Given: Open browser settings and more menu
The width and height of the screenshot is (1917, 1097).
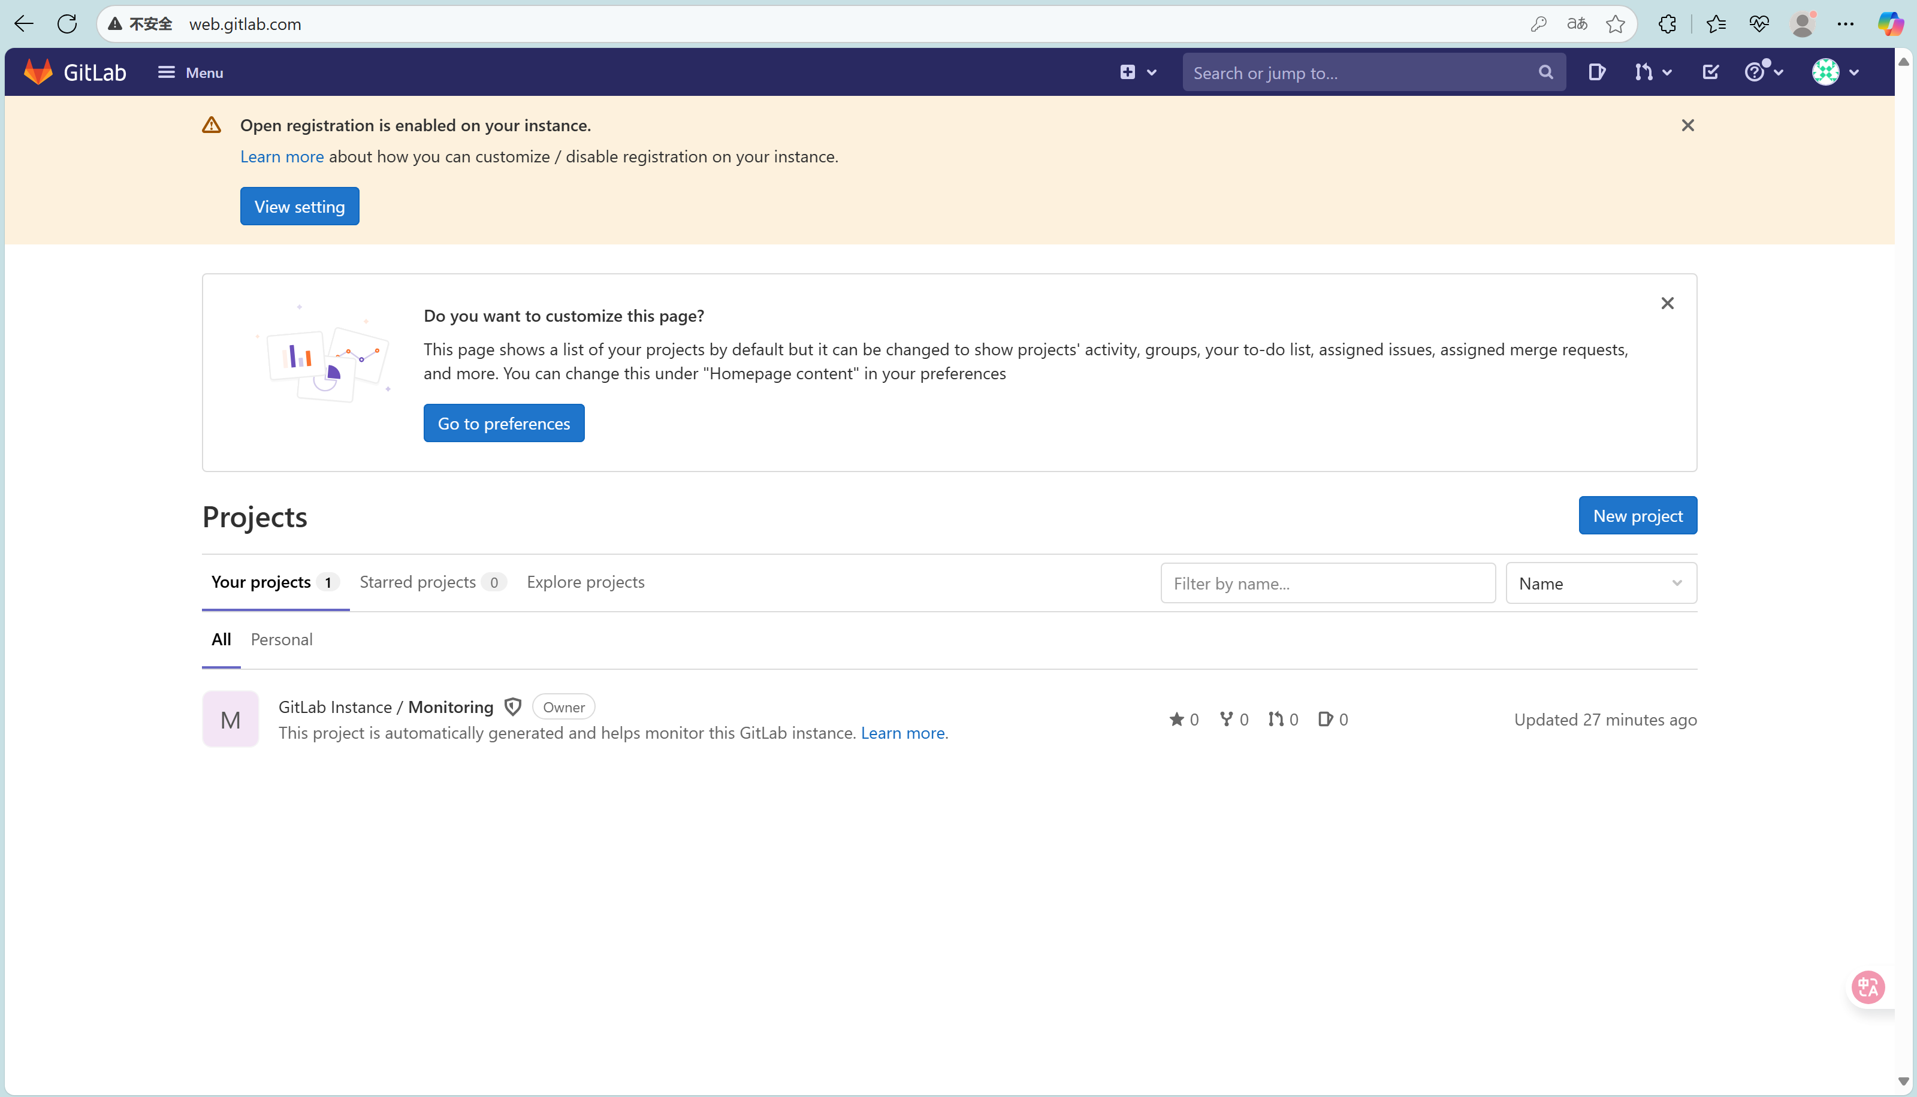Looking at the screenshot, I should [x=1846, y=24].
